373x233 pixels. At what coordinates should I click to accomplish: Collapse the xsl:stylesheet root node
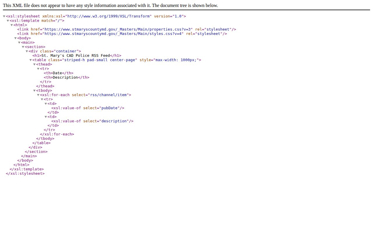click(x=4, y=16)
